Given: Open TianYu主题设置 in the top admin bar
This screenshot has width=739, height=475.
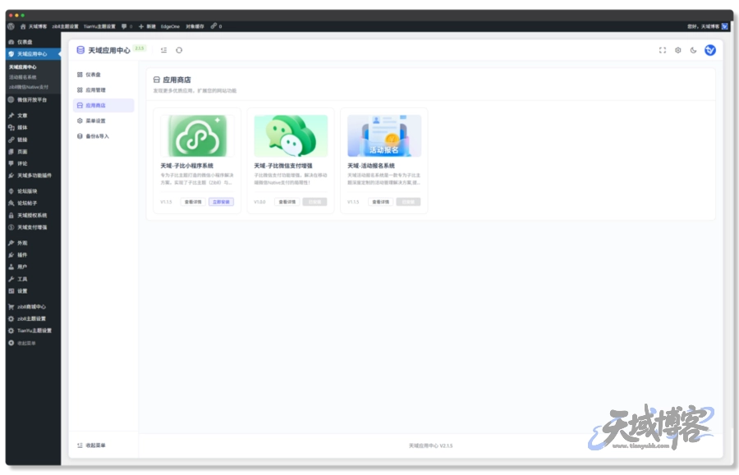Looking at the screenshot, I should (x=99, y=26).
